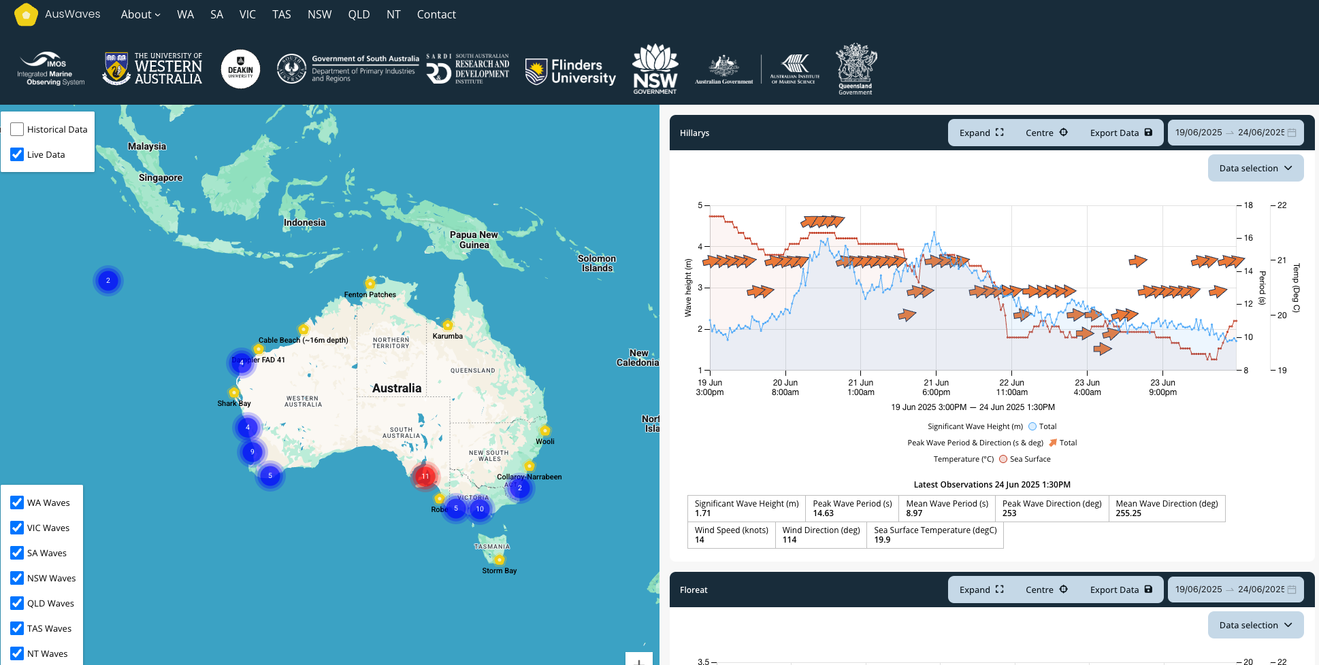Open the Contact page
This screenshot has height=665, width=1319.
[436, 14]
